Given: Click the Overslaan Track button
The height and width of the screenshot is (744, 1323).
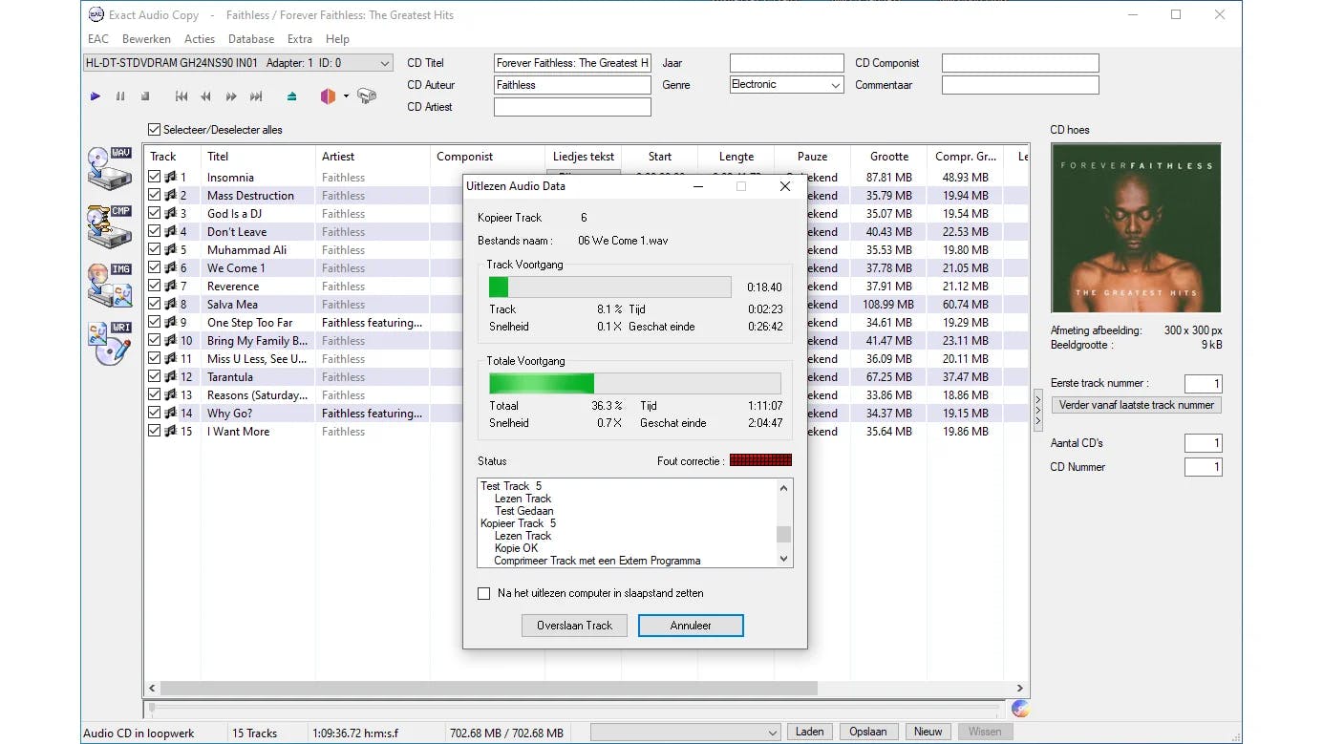Looking at the screenshot, I should (x=575, y=626).
